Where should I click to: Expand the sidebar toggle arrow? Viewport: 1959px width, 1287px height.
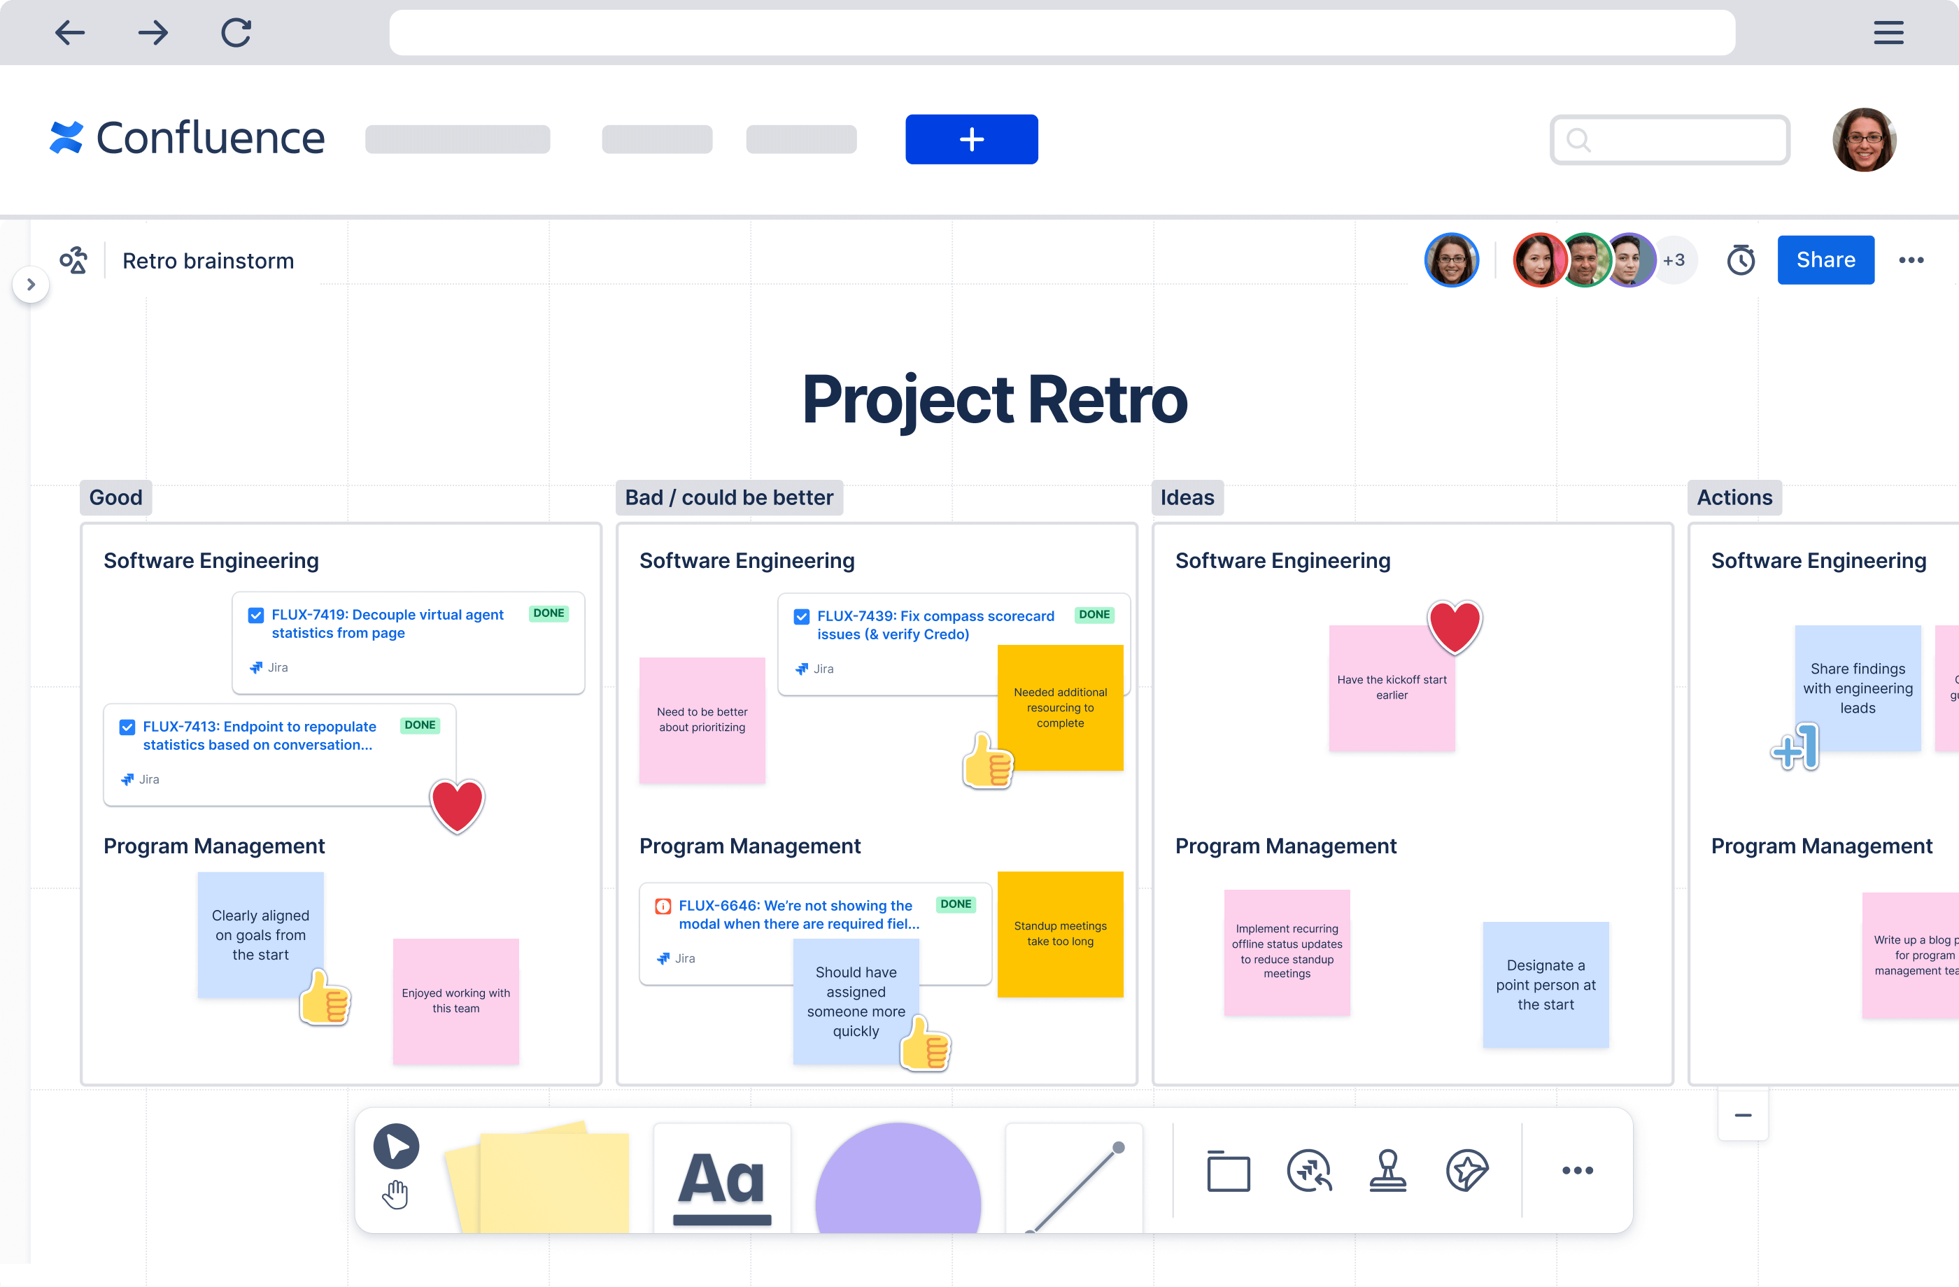pos(30,285)
